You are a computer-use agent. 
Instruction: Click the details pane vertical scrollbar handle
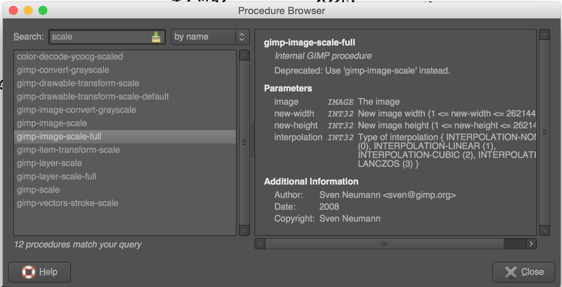[x=545, y=132]
